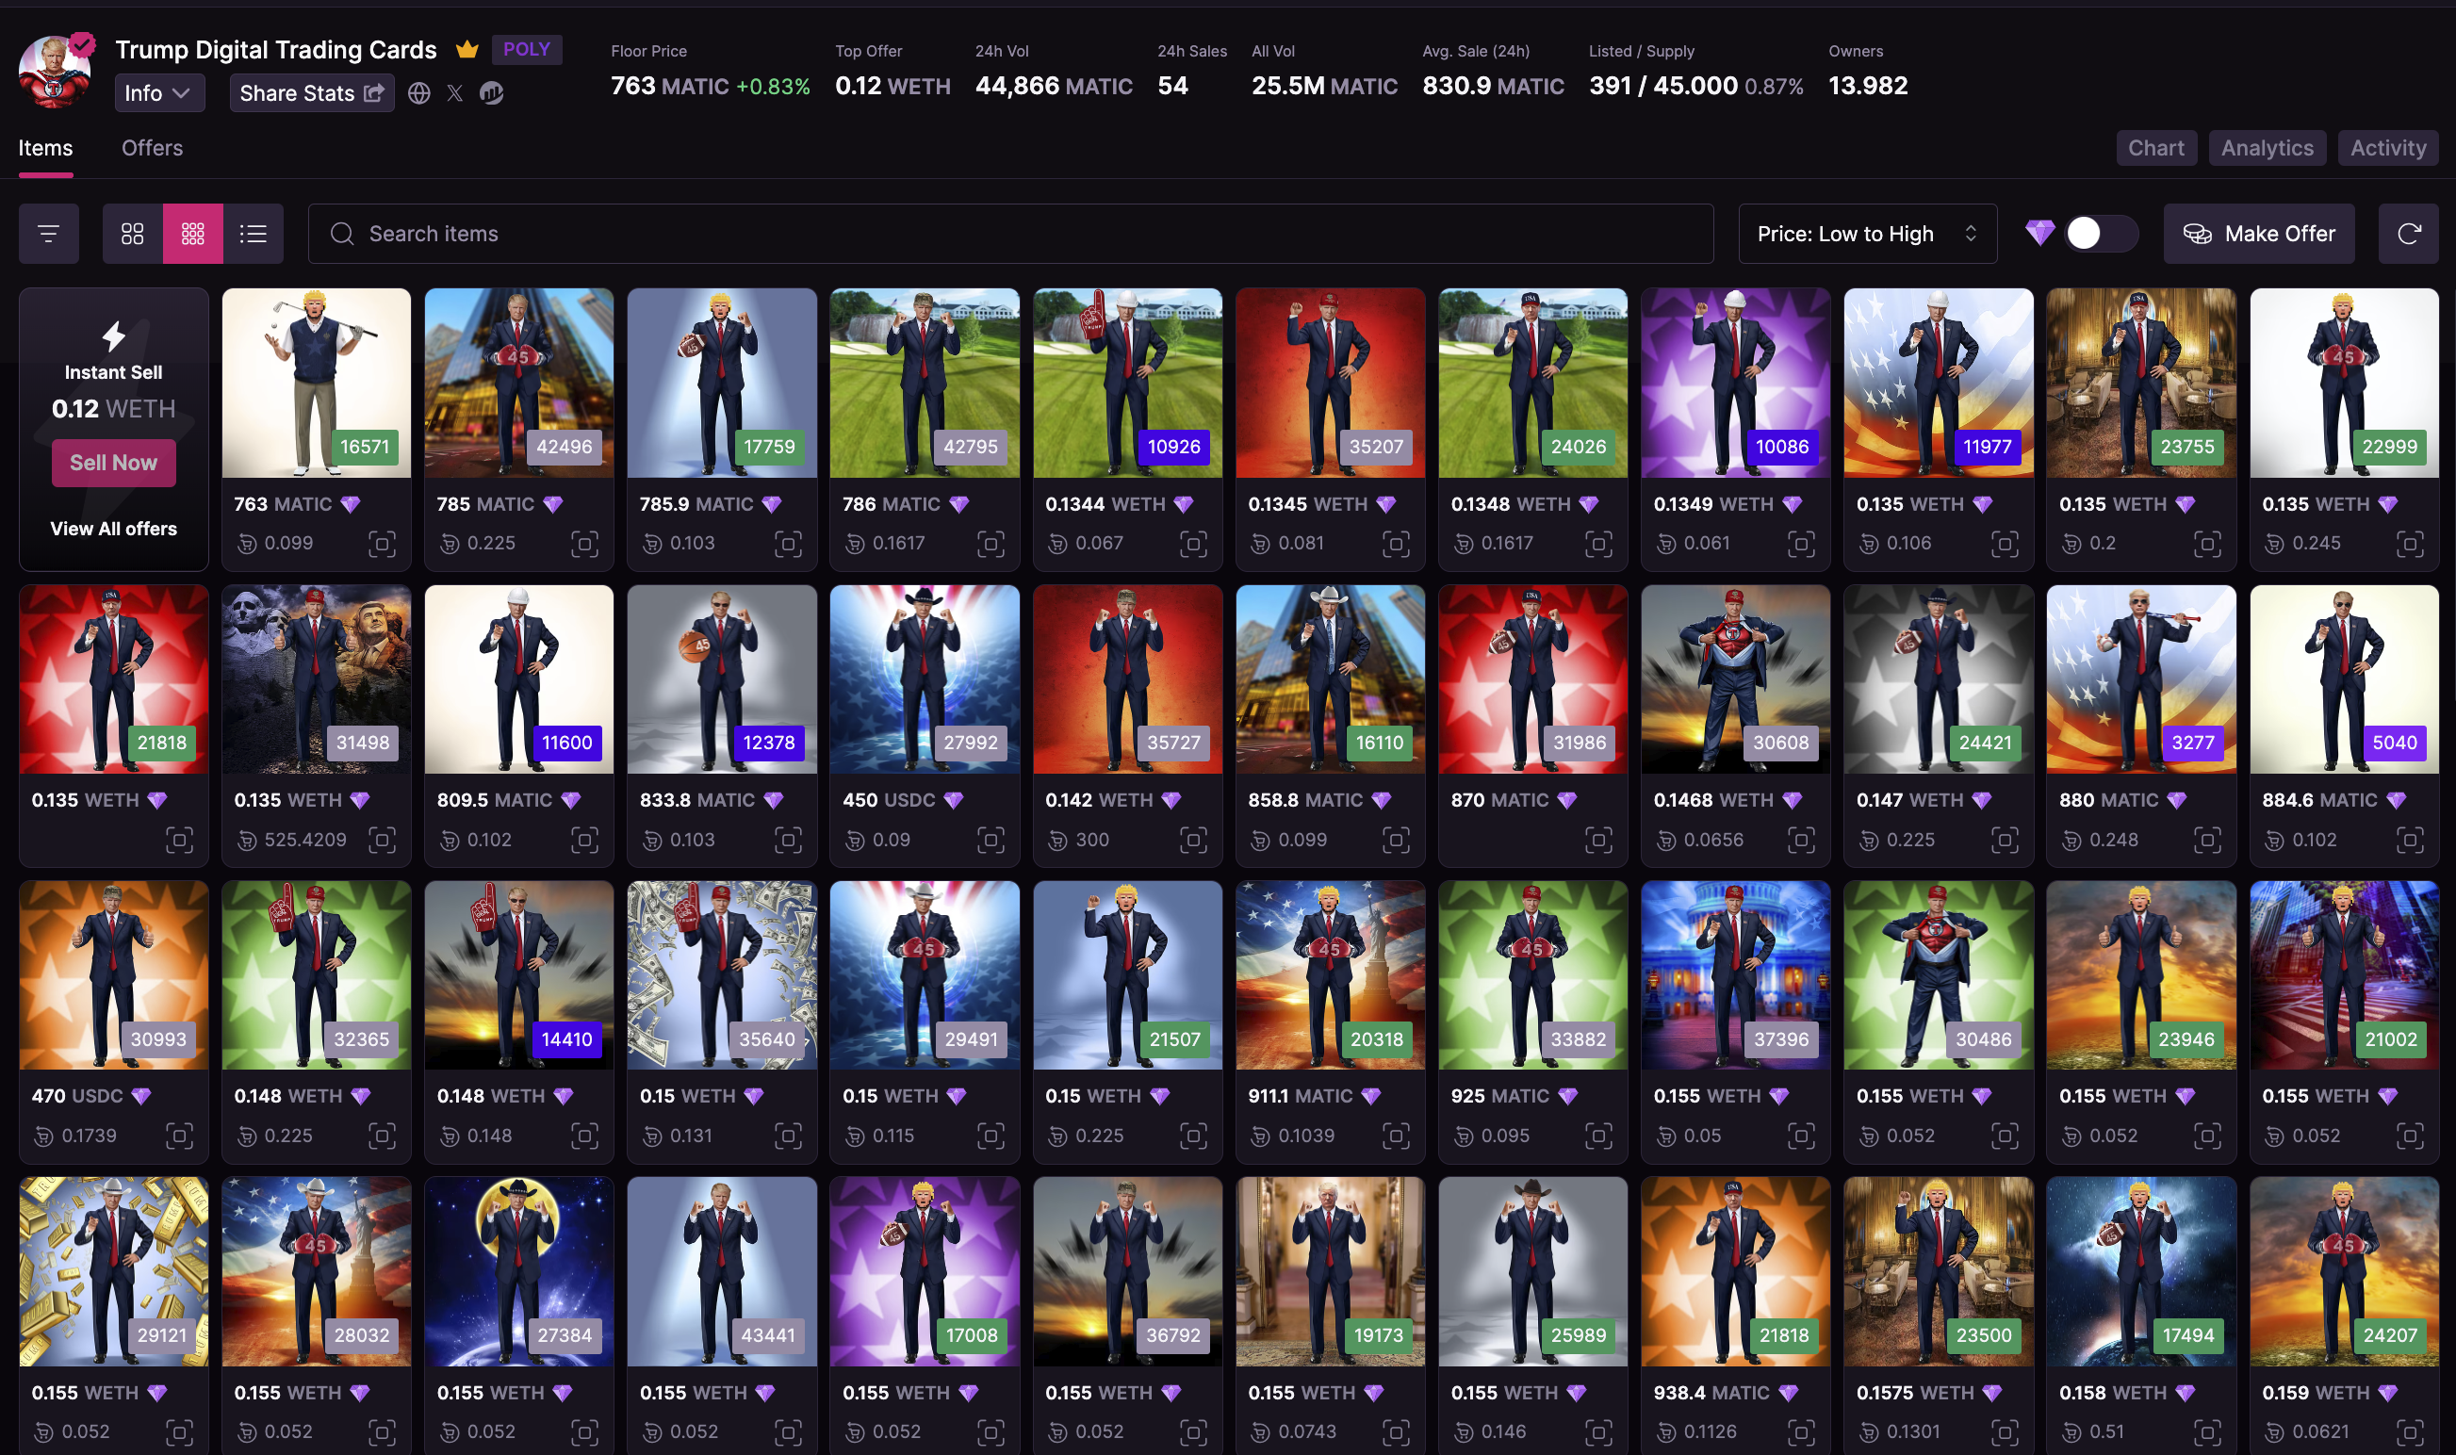
Task: Open the Mount Rushmore card thumbnail 31498
Action: [316, 679]
